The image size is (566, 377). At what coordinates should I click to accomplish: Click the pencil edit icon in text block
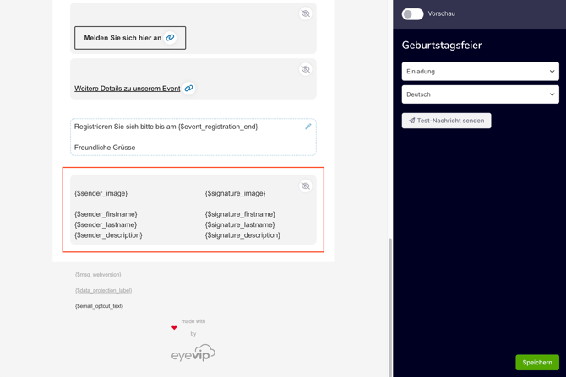308,127
